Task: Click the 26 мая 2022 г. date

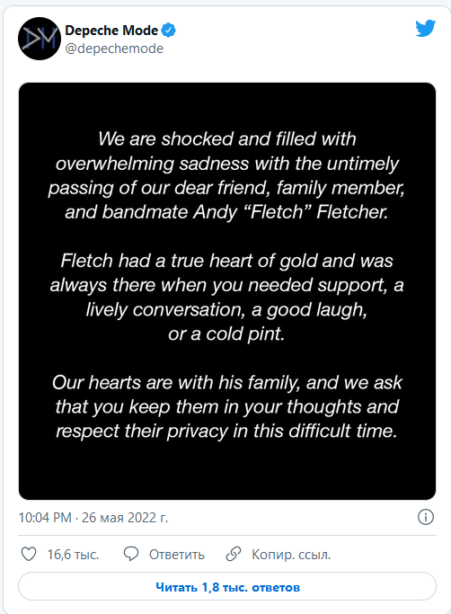Action: (125, 517)
